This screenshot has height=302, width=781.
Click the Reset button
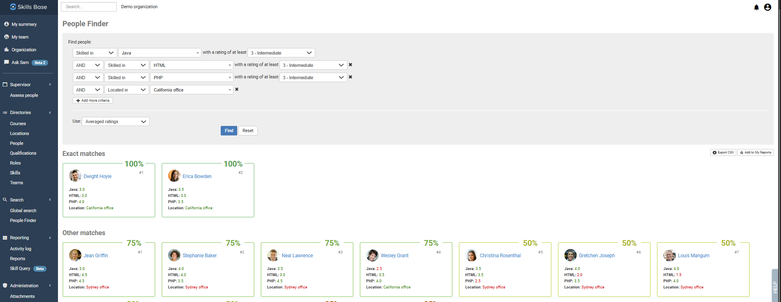coord(248,130)
